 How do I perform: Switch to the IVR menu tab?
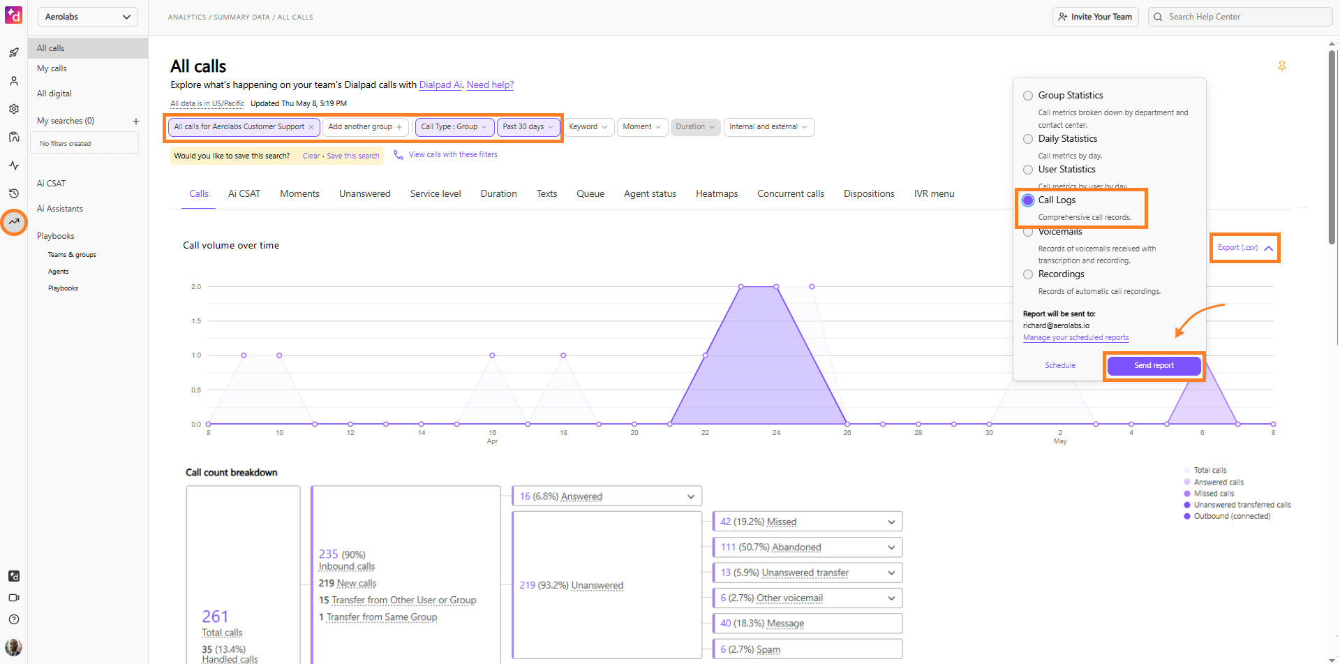tap(935, 194)
